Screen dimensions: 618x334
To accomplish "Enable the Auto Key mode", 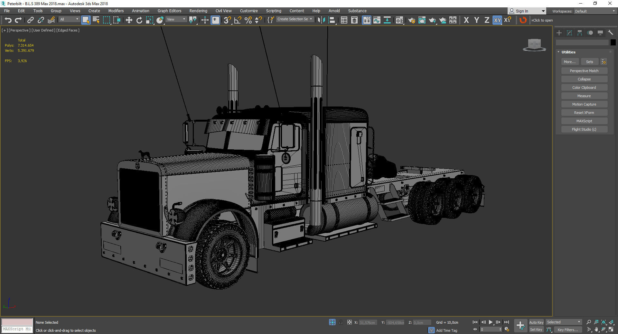I will [x=536, y=322].
